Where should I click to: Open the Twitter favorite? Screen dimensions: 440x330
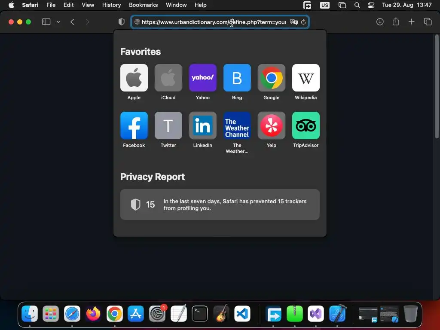[x=168, y=125]
